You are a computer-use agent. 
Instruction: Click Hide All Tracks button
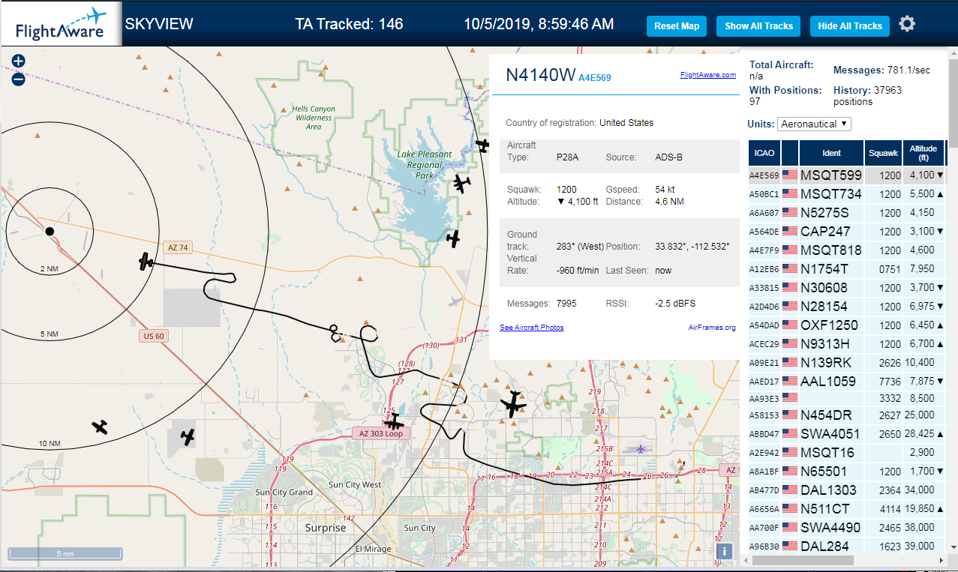[850, 26]
